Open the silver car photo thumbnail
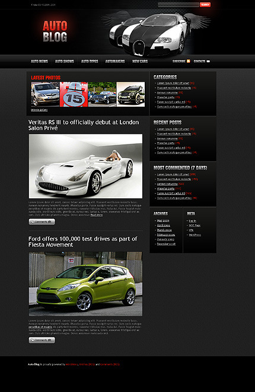Screen dimensions: 255x392 45,94
